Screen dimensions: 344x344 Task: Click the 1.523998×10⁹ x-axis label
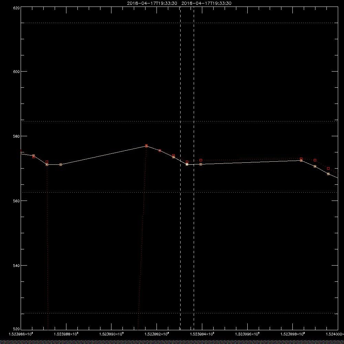293,334
